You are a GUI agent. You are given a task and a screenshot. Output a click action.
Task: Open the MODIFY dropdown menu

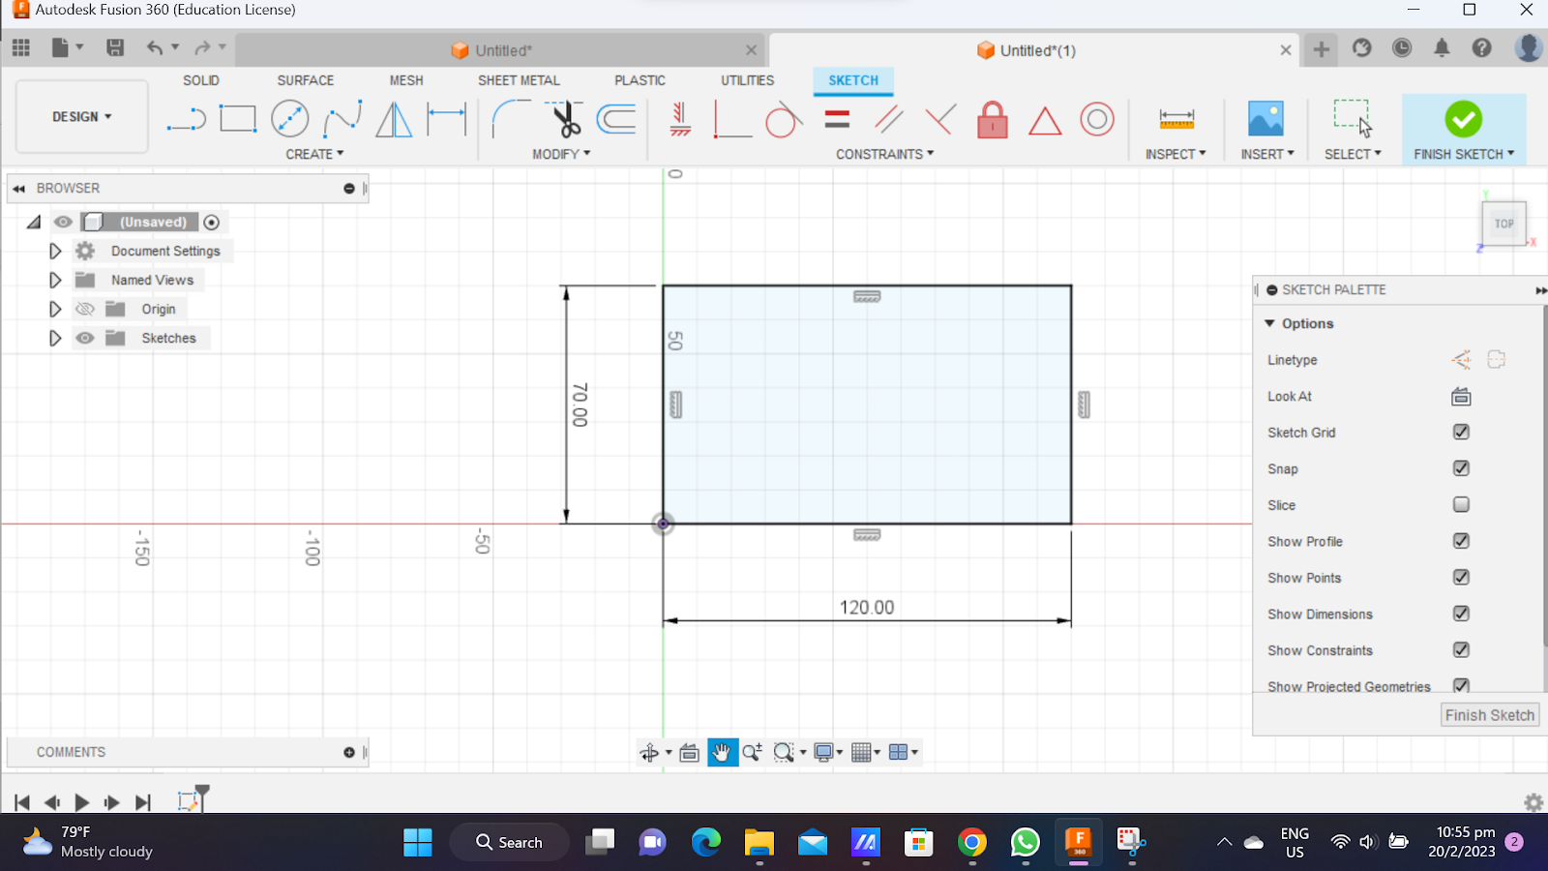[x=561, y=154]
